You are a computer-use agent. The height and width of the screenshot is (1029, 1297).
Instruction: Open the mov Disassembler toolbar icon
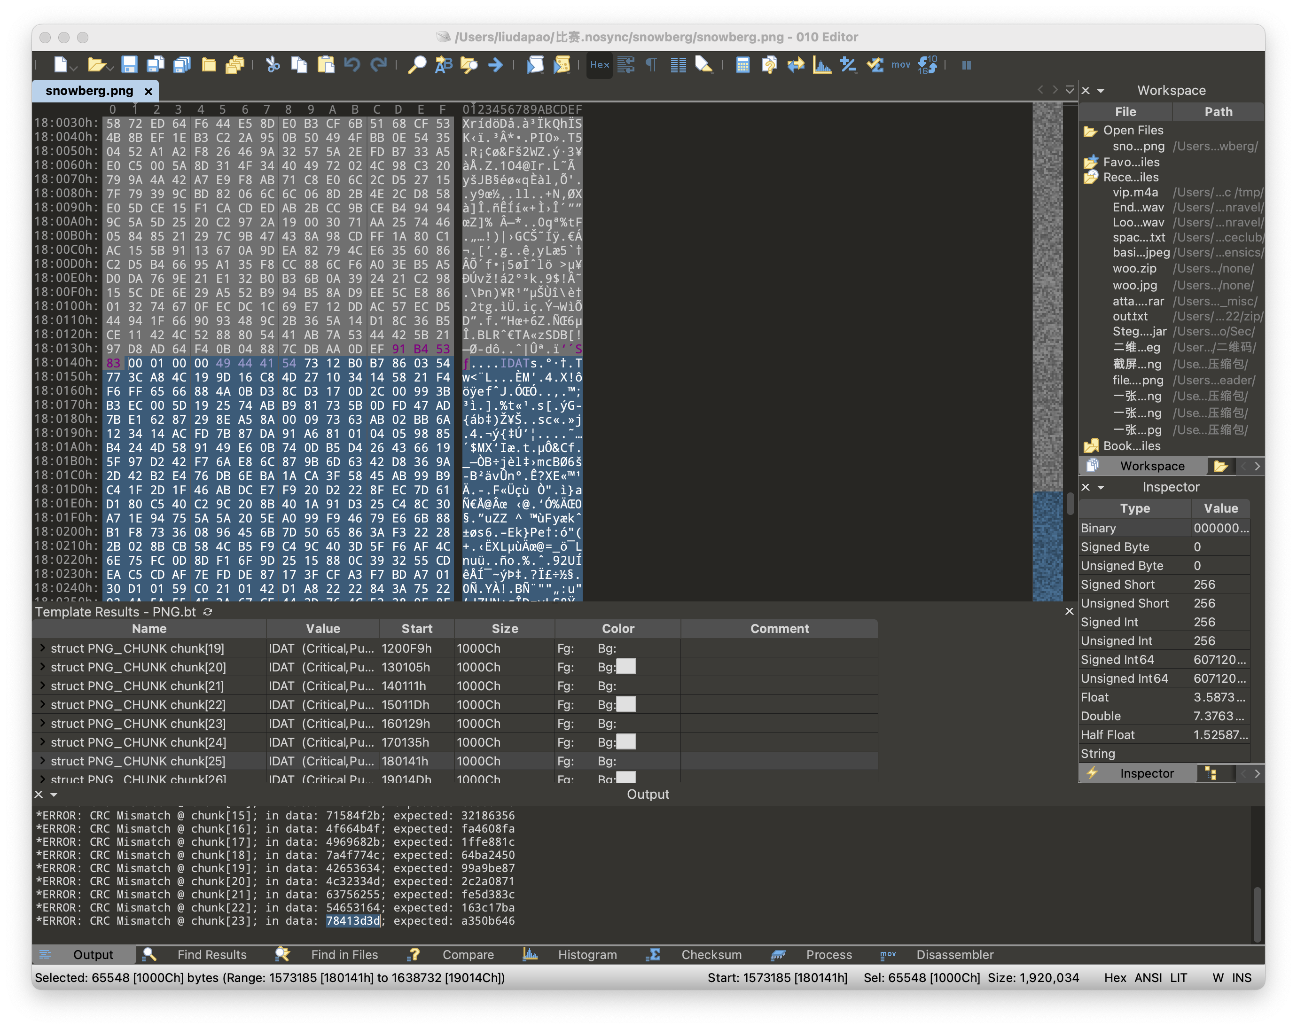point(900,64)
